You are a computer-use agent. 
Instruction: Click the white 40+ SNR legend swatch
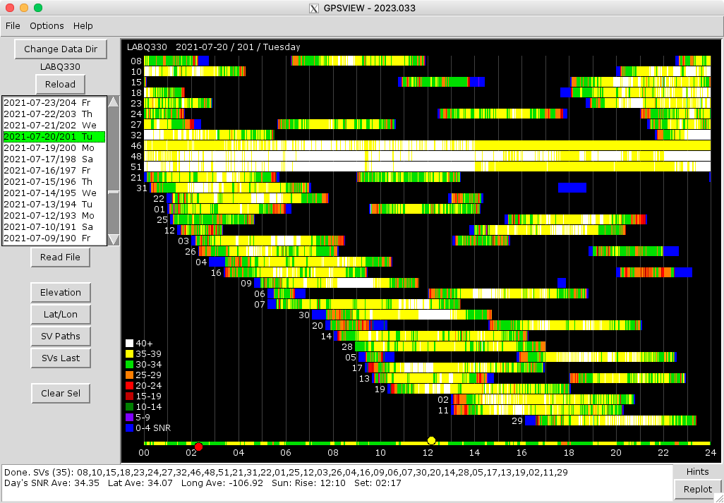pos(129,344)
